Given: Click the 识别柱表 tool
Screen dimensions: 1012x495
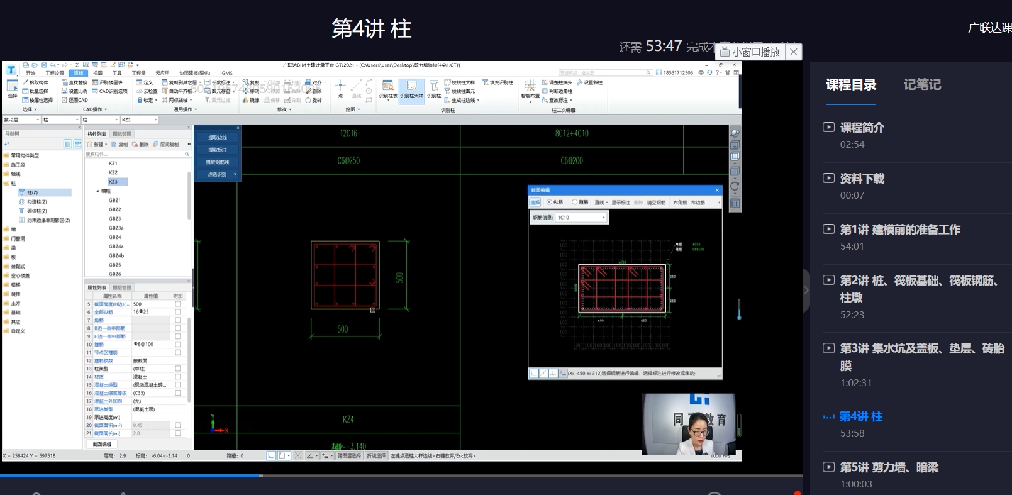Looking at the screenshot, I should (x=388, y=89).
